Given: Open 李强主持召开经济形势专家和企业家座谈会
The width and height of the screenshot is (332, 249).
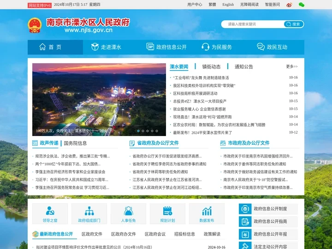Looking at the screenshot, I should [70, 172].
